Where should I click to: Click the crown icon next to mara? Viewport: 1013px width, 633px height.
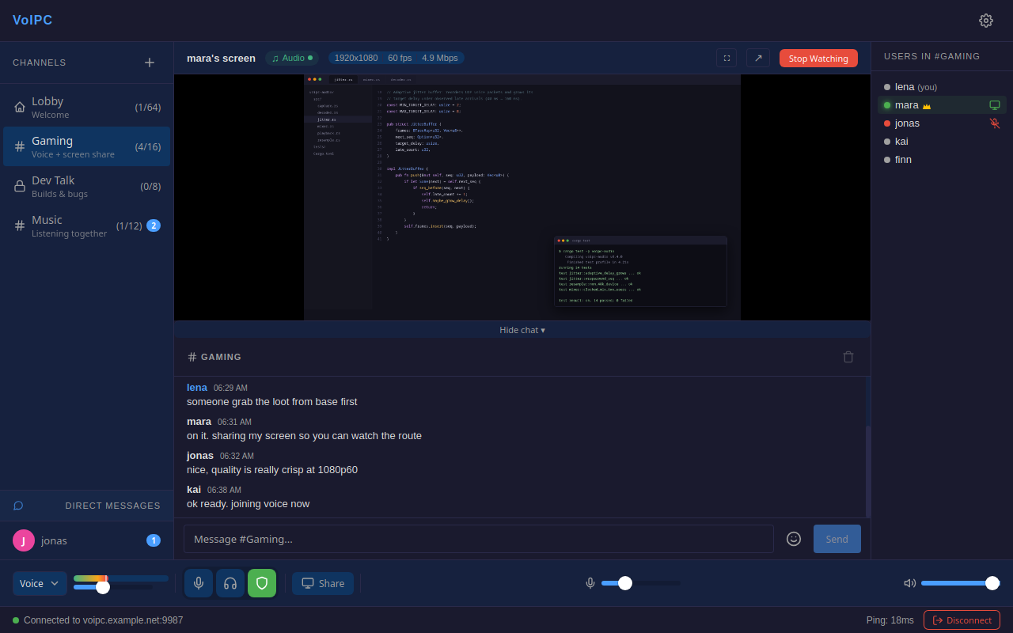(x=927, y=106)
